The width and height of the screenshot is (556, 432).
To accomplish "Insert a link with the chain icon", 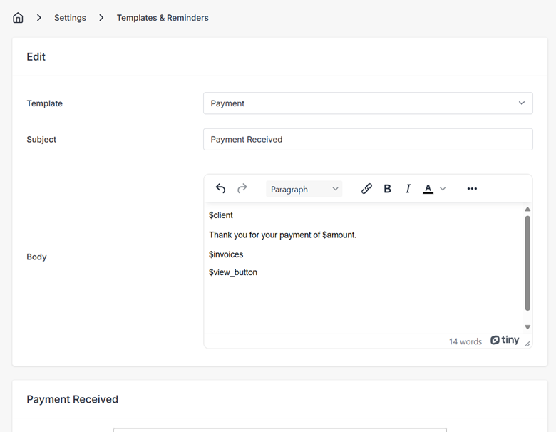I will 366,189.
